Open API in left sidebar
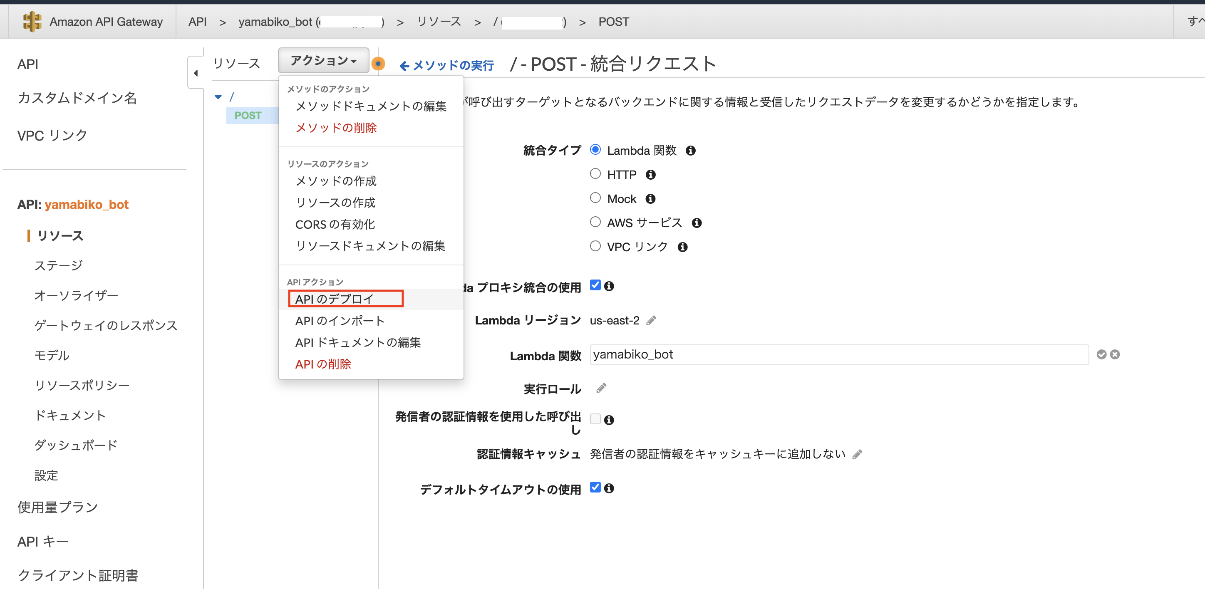The width and height of the screenshot is (1205, 589). 27,64
